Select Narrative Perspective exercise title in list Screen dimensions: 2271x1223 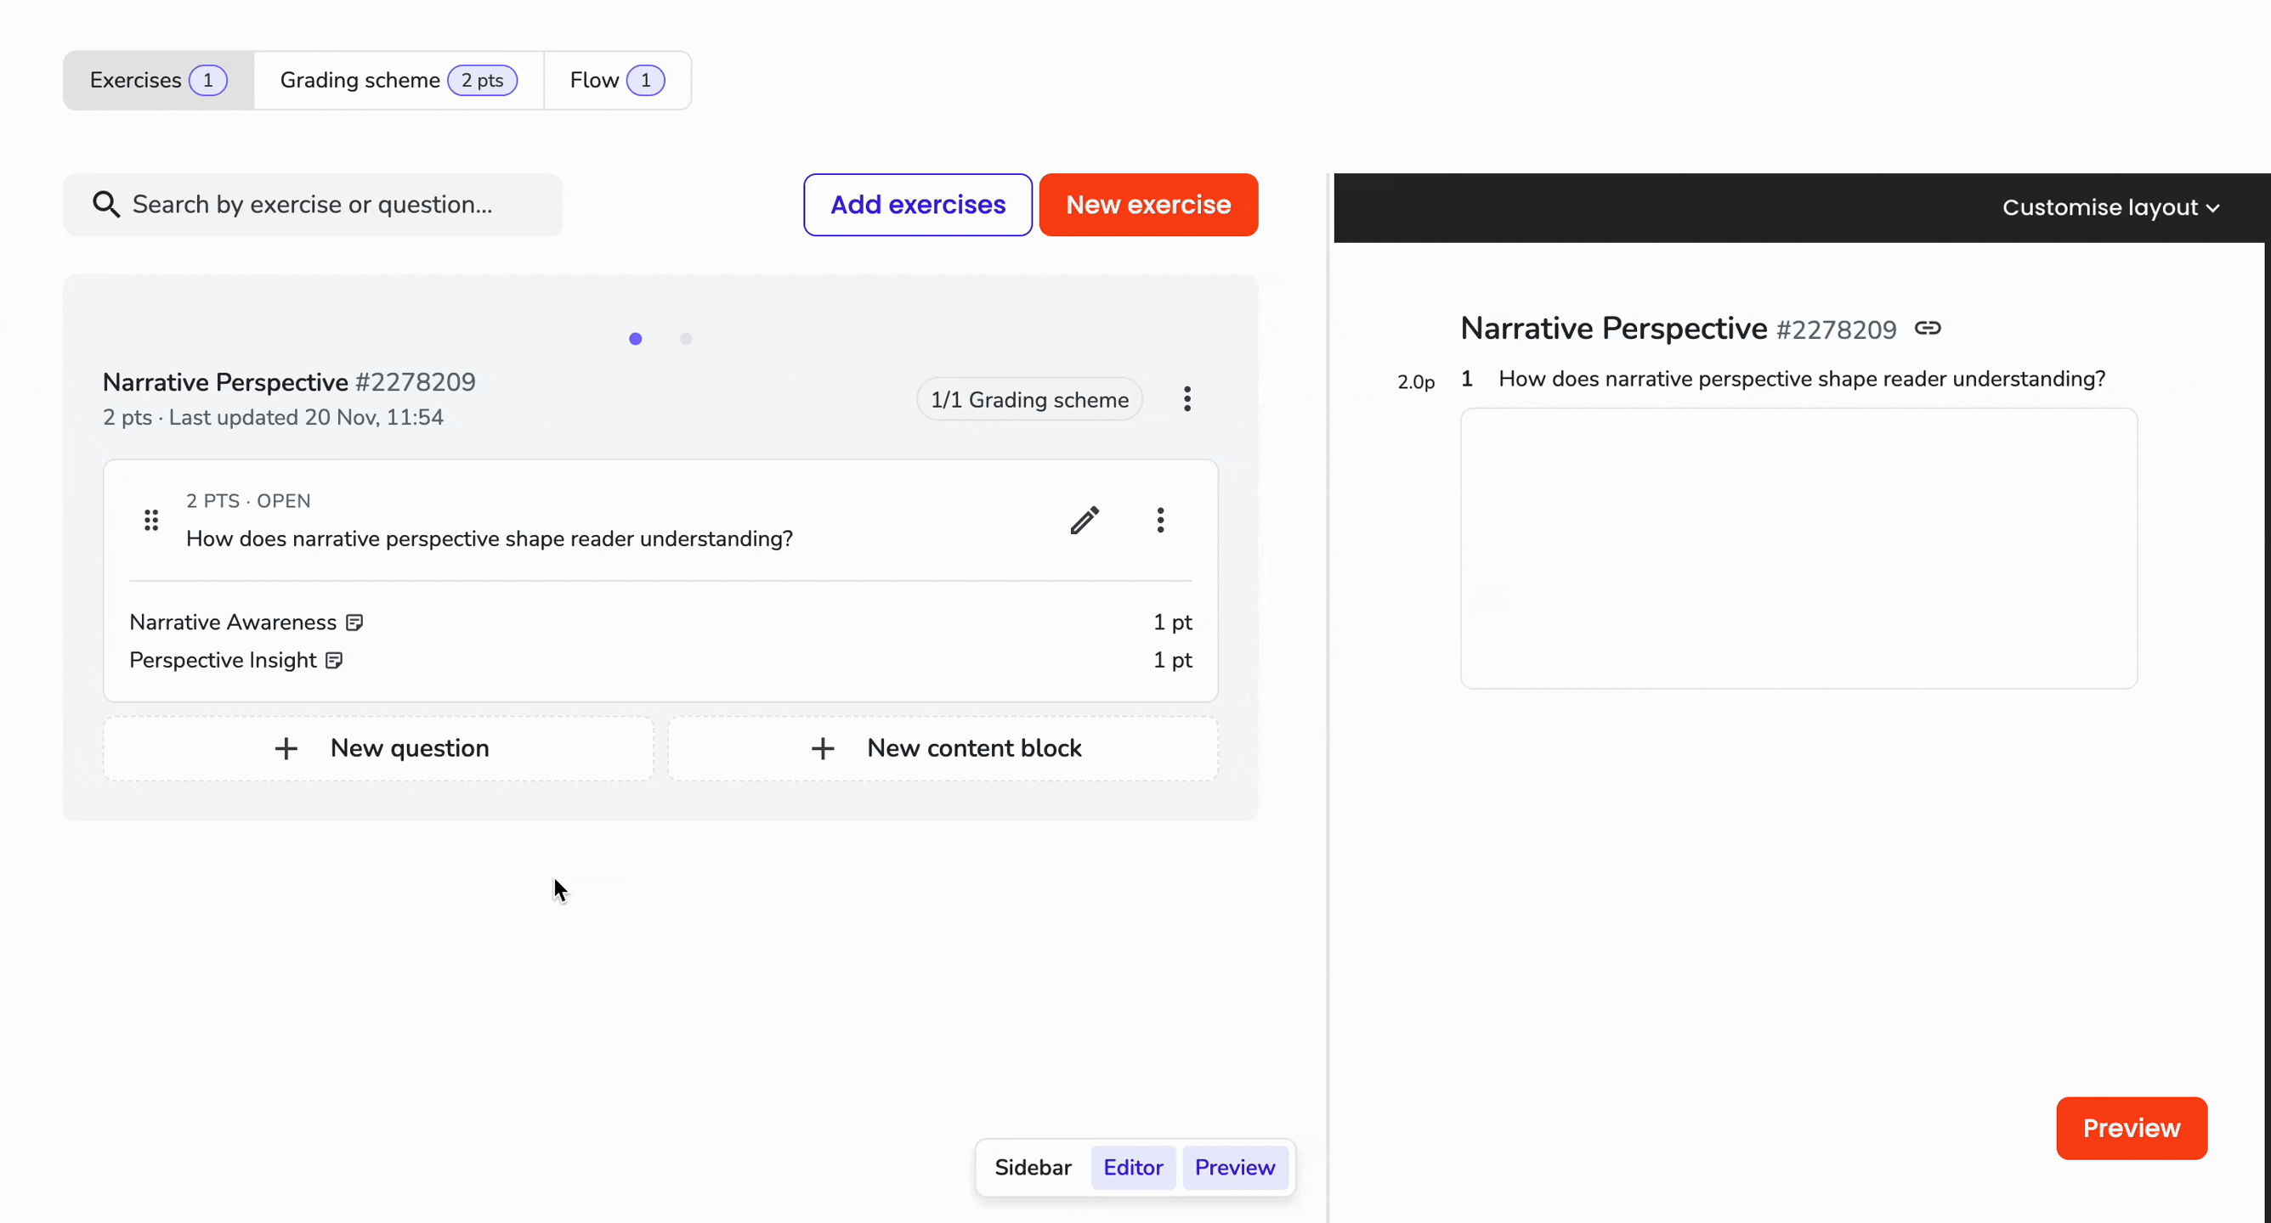pyautogui.click(x=226, y=382)
